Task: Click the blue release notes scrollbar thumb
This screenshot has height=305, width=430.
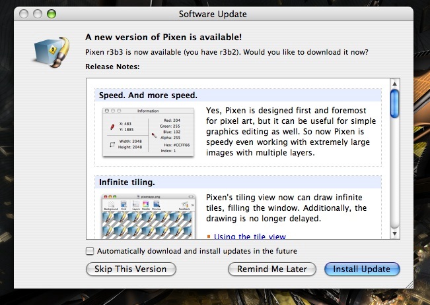Action: 394,103
